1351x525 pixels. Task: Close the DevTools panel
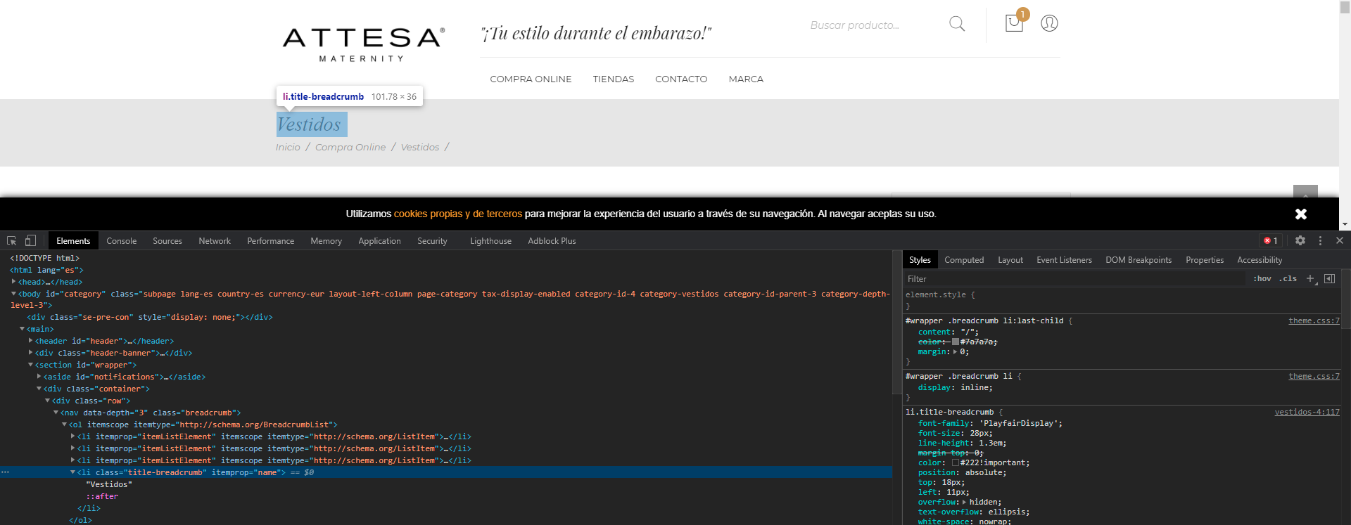pos(1340,240)
